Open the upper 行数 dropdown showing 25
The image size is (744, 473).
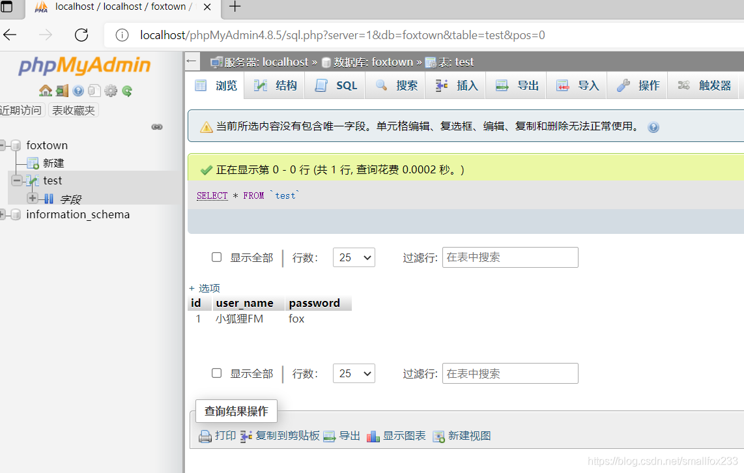354,257
